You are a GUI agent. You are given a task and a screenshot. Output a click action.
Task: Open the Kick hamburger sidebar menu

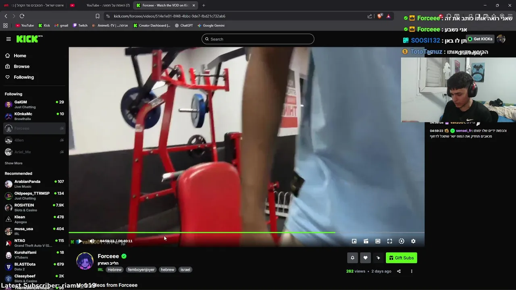coord(8,39)
